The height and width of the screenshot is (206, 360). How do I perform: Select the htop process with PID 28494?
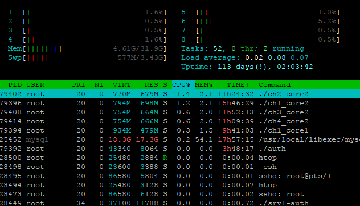pos(180,185)
